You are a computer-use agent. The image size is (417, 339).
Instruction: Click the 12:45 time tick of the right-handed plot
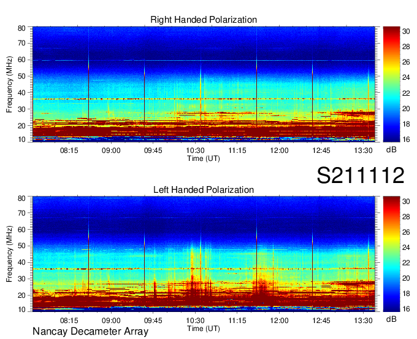[x=321, y=150]
